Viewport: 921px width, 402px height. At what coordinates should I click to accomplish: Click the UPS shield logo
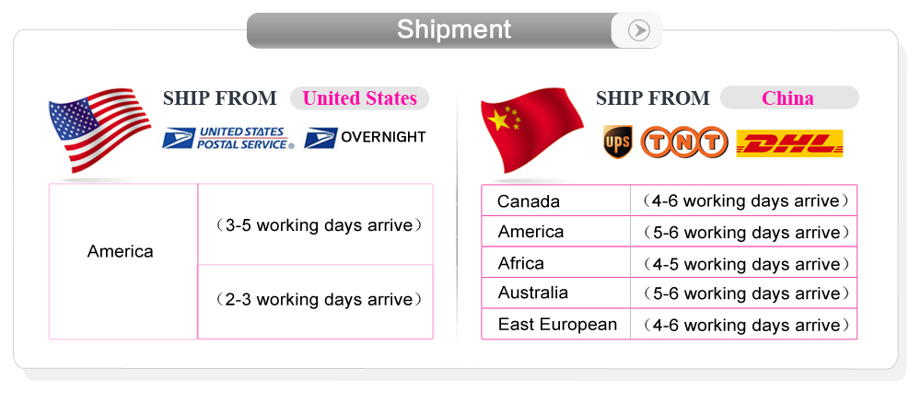(616, 142)
